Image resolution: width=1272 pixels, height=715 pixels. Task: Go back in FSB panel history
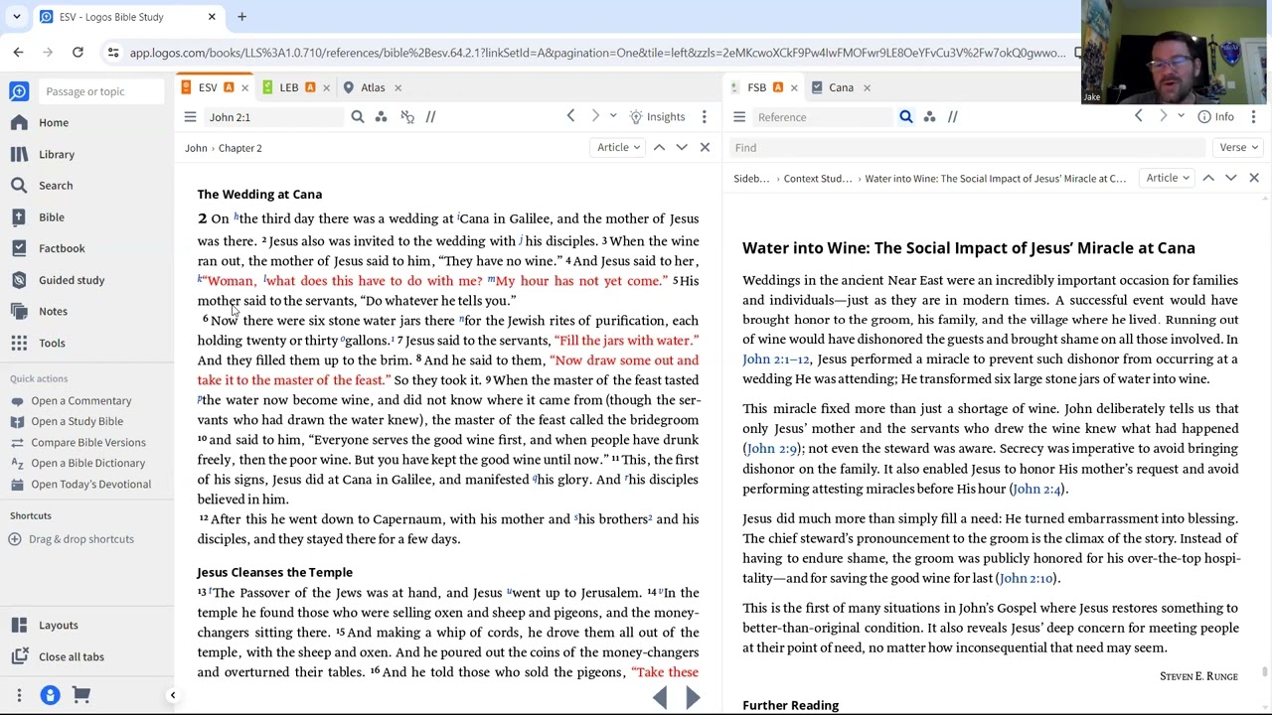pos(1139,116)
